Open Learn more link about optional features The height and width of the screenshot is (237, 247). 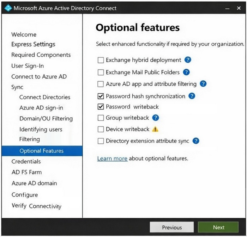pos(112,158)
